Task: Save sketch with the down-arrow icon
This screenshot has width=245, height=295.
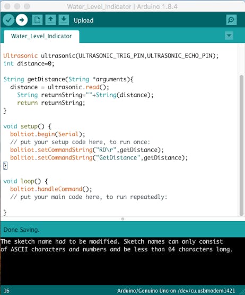Action: [x=64, y=20]
